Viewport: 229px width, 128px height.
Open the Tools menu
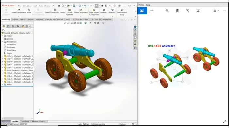[41, 6]
